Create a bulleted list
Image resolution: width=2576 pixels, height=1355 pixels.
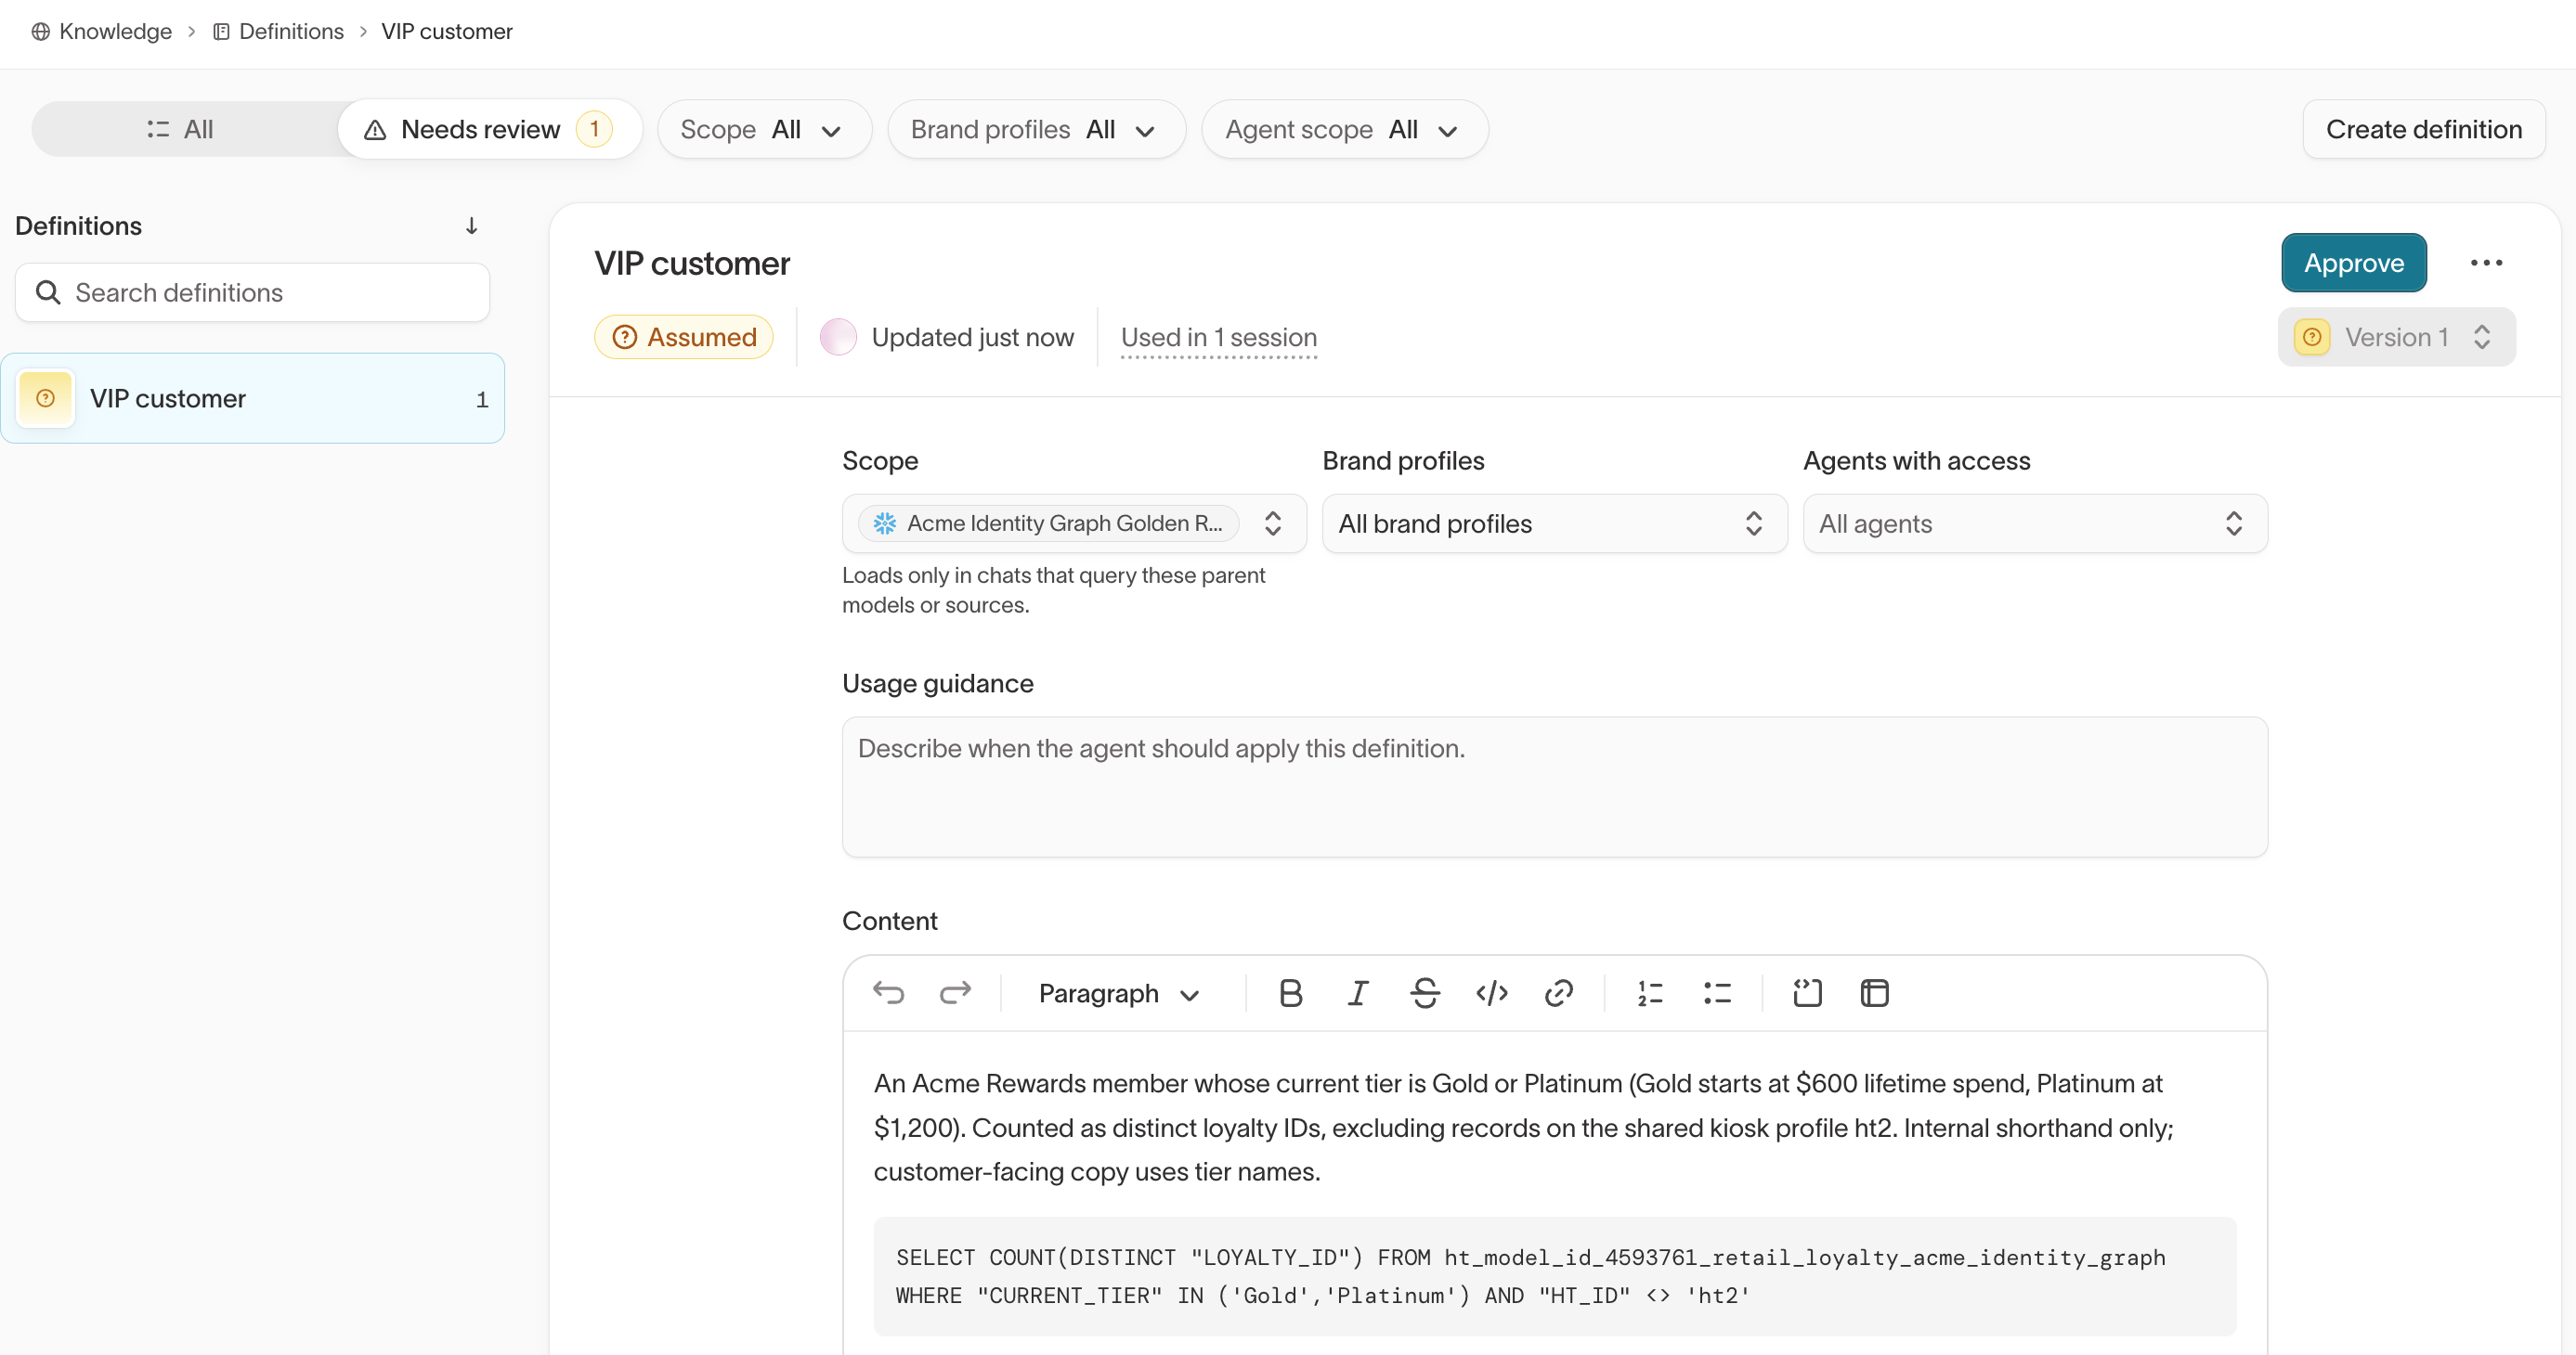pos(1717,992)
